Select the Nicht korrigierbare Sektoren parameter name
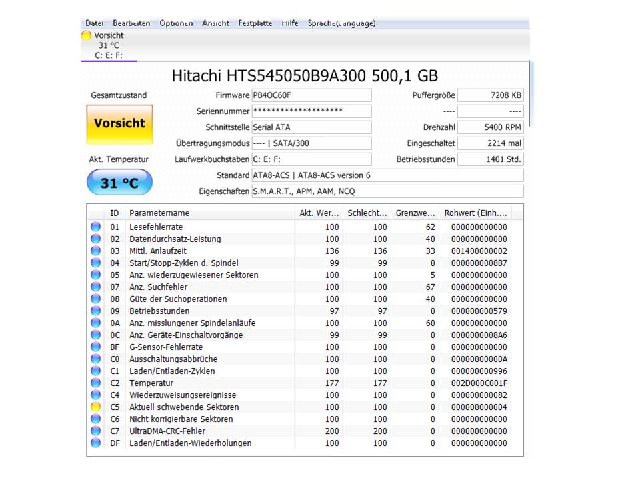This screenshot has width=640, height=480. click(x=181, y=419)
